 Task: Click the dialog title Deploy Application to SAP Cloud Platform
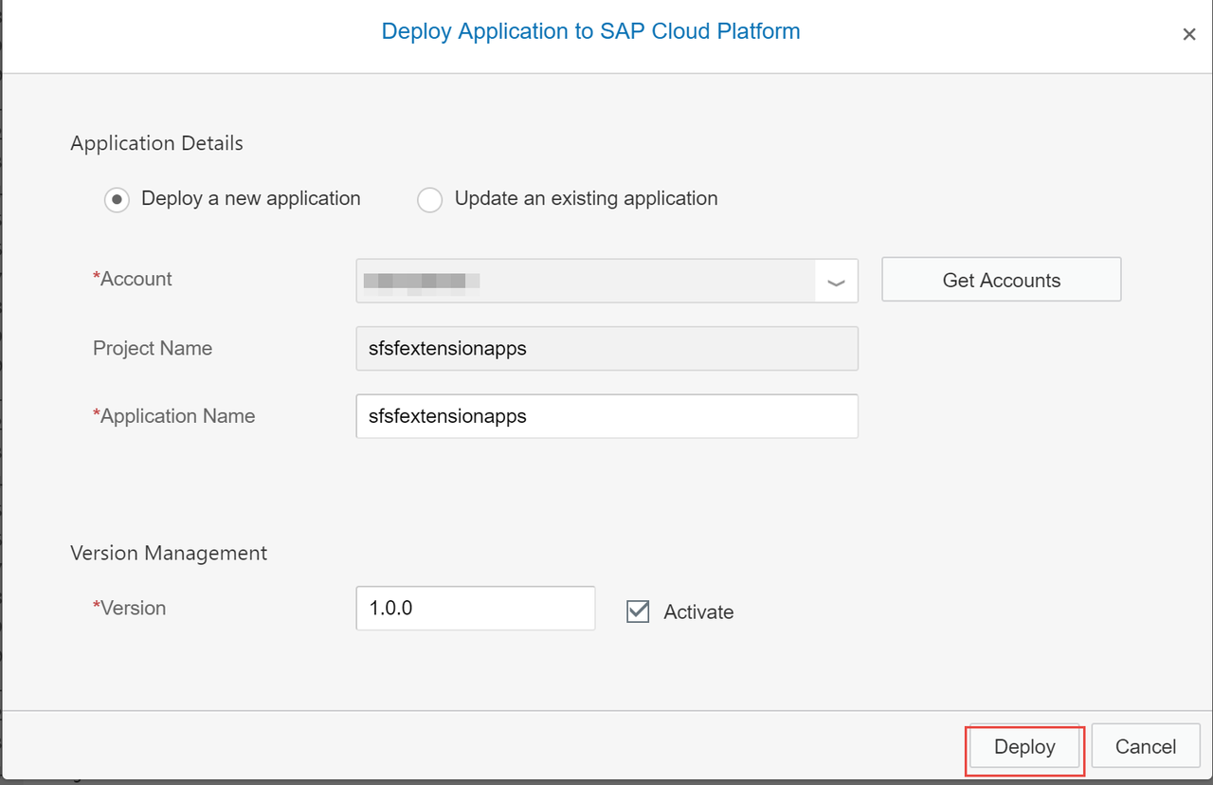coord(590,31)
